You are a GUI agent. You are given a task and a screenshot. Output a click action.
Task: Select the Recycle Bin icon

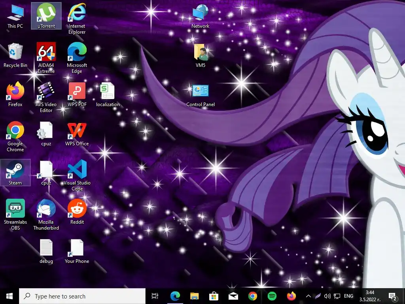pos(15,55)
